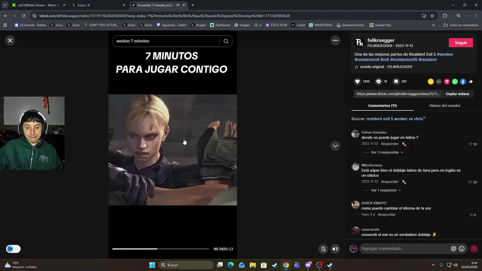Open the three-dots more options menu
Screen dimensions: 482x271
(335, 40)
